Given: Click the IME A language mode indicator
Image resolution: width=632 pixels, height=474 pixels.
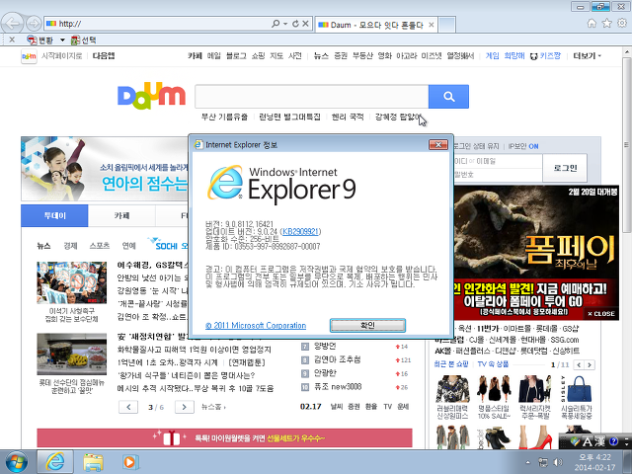Looking at the screenshot, I should pos(588,441).
